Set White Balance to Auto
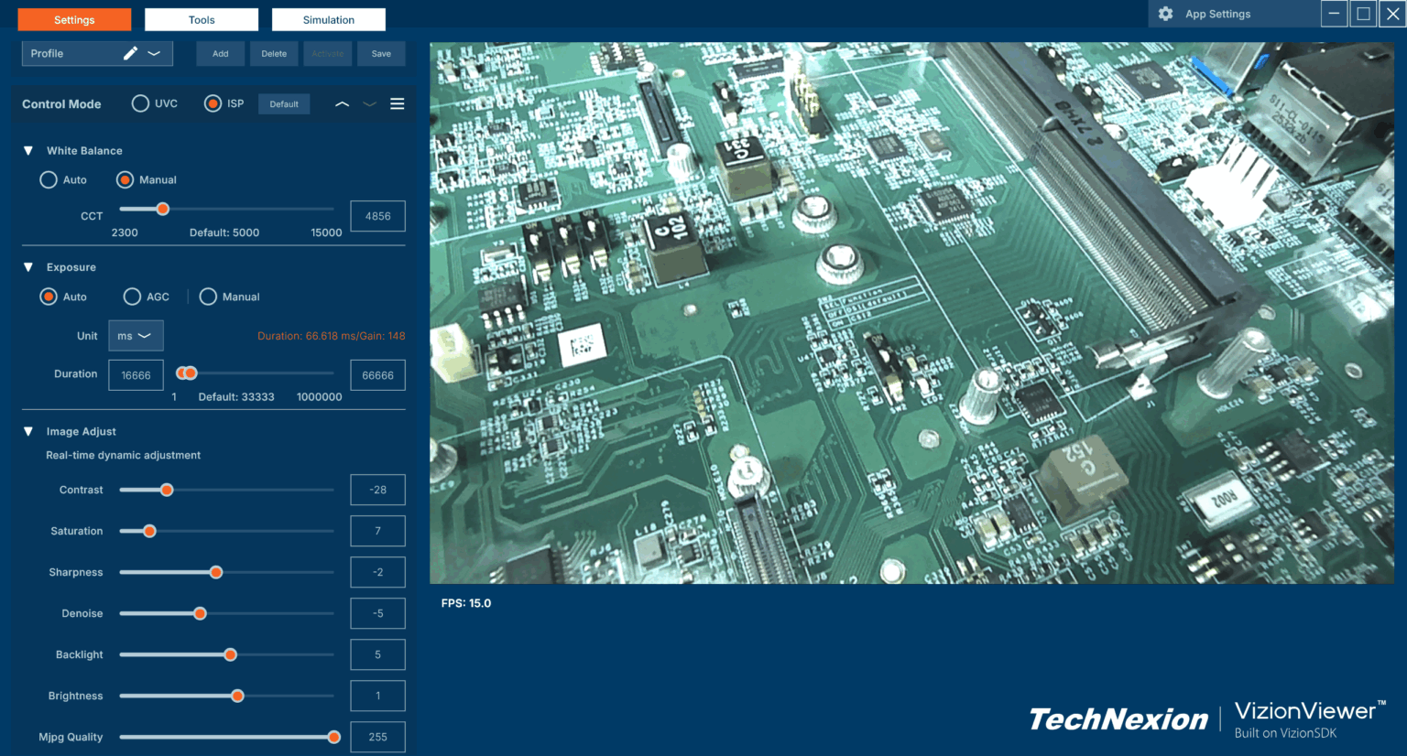This screenshot has width=1407, height=756. 49,179
